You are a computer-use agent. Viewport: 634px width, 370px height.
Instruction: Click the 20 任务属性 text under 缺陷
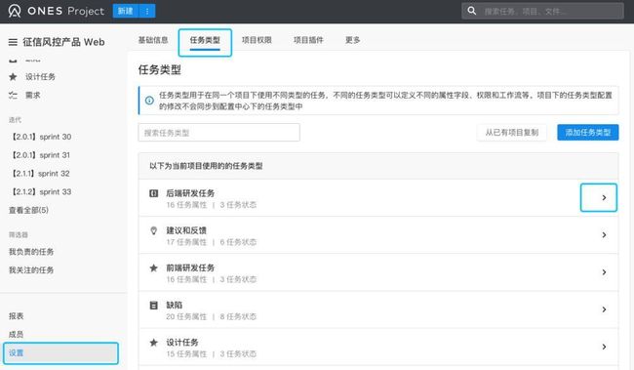click(186, 316)
